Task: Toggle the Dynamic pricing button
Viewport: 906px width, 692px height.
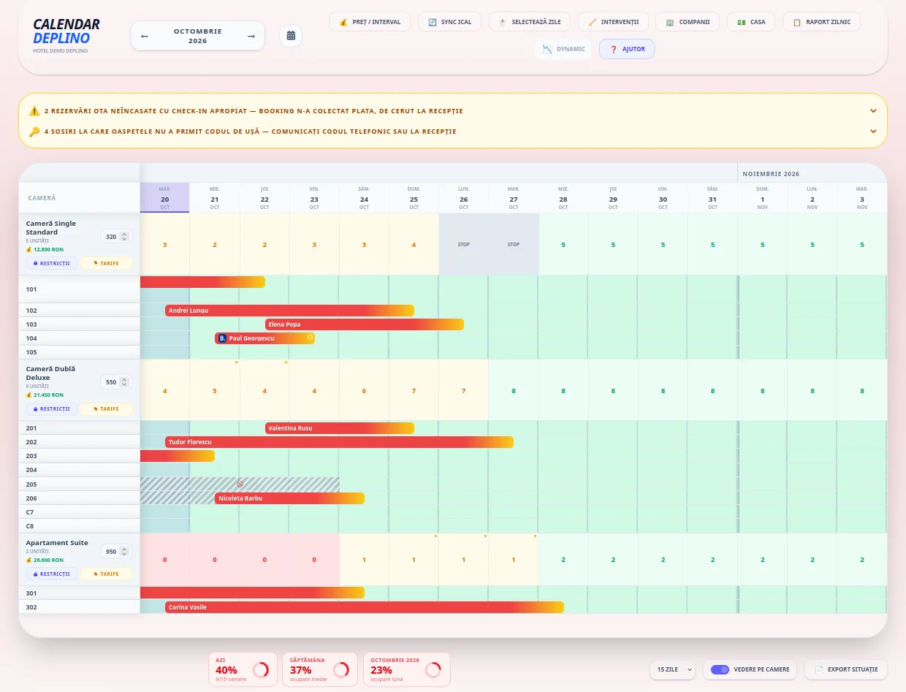Action: 563,49
